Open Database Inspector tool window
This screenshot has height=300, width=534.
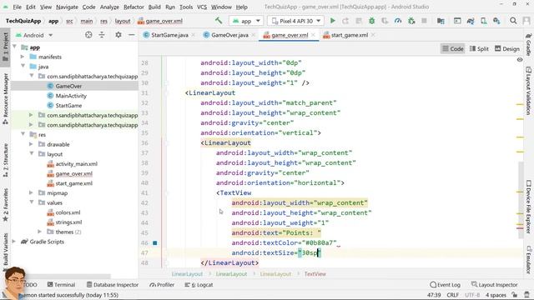click(113, 285)
